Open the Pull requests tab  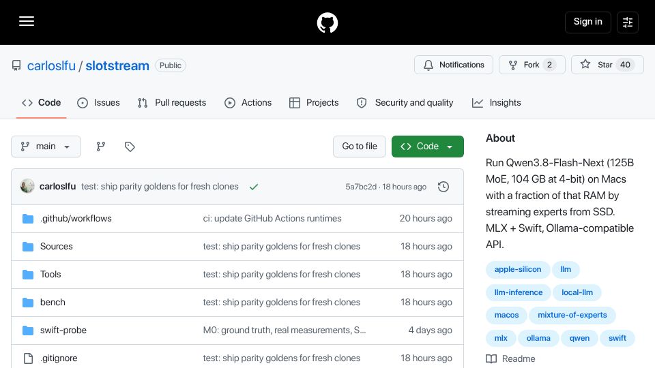tap(172, 103)
